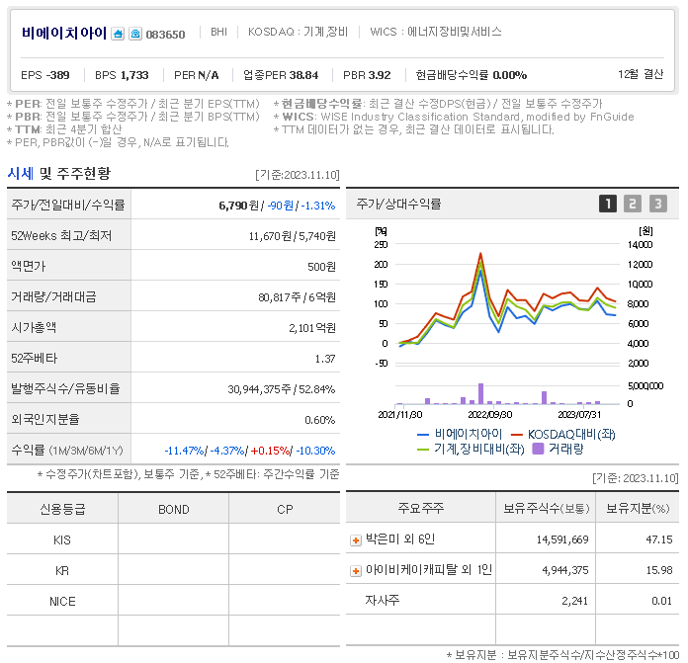688x663 pixels.
Task: Click the 15.98 ownership percentage
Action: pos(659,570)
